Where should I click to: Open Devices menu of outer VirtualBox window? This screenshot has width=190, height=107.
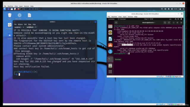[x=26, y=6]
